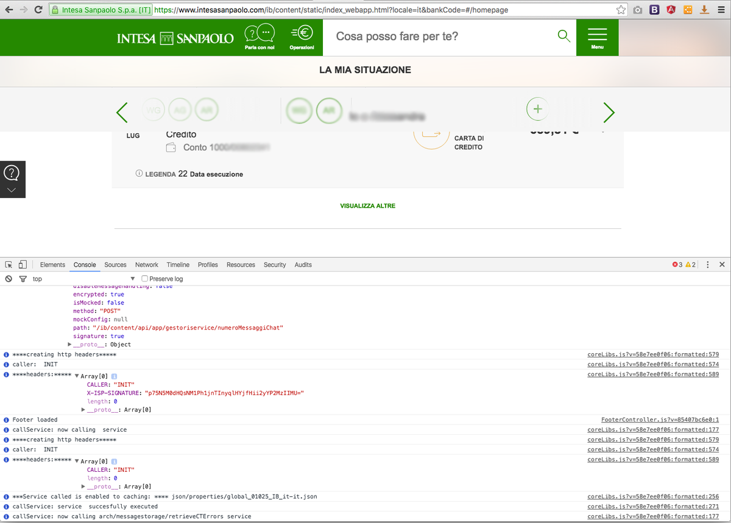
Task: Click the wallet icon beside Conto
Action: tap(171, 147)
